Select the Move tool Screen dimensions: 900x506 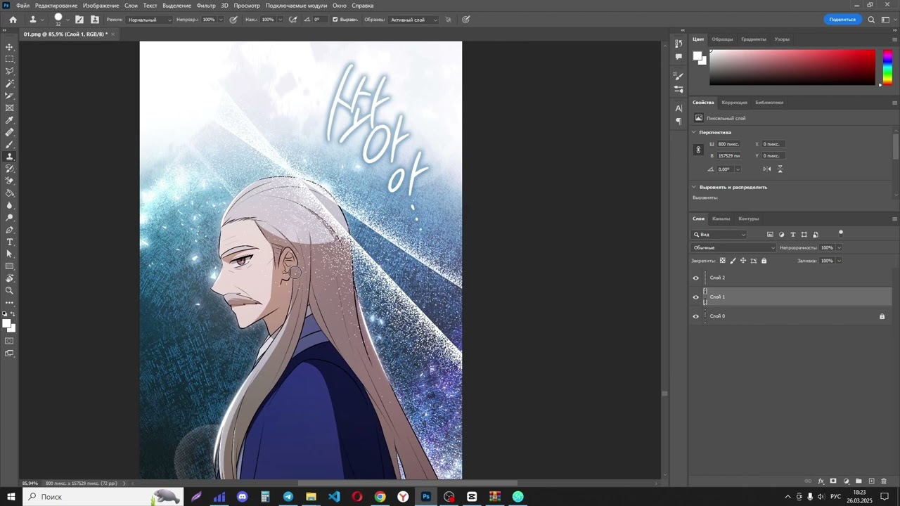[10, 47]
